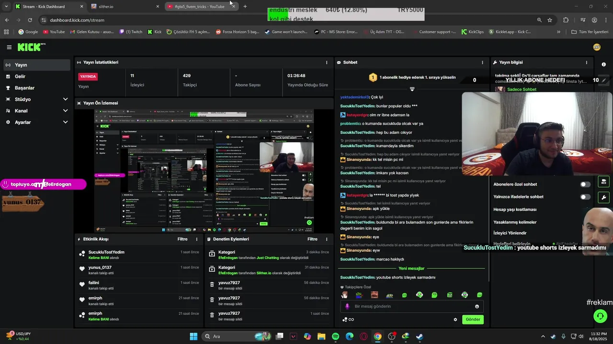
Task: Click the address bar URL
Action: tap(77, 20)
